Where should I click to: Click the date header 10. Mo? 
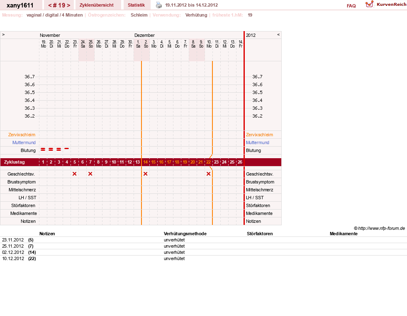(x=209, y=44)
